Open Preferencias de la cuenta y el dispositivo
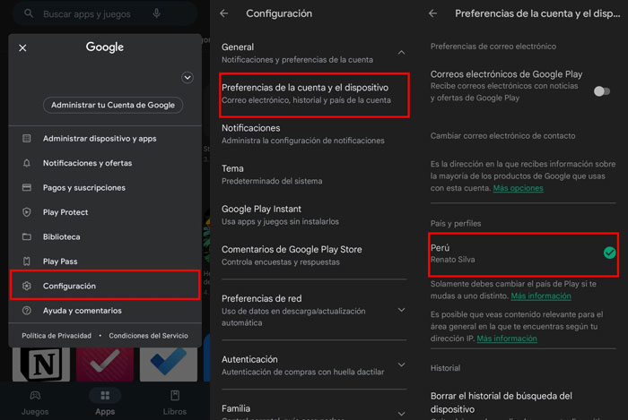This screenshot has height=420, width=628. click(314, 95)
